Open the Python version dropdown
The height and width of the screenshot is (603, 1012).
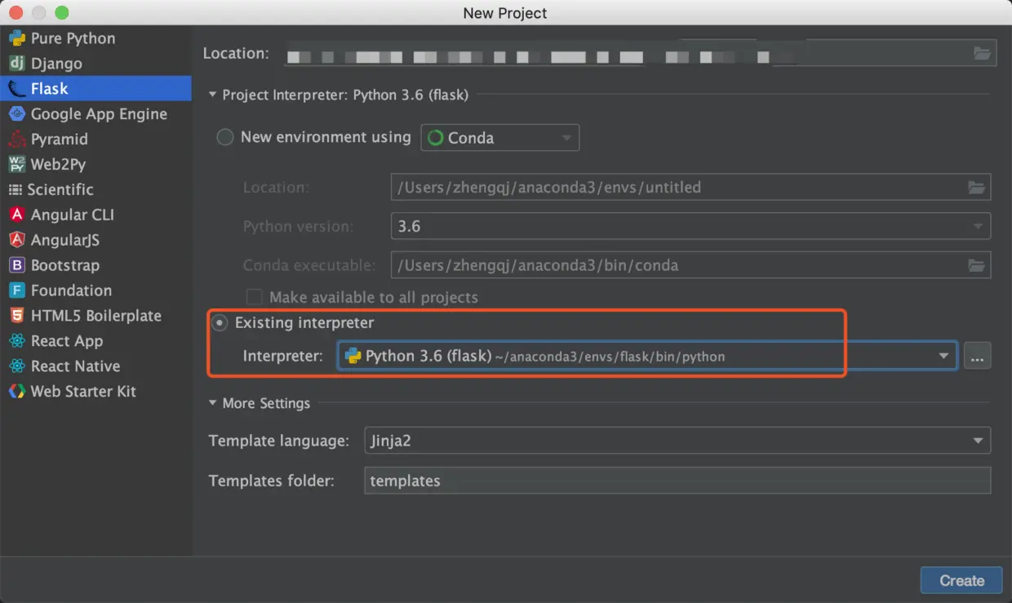coord(690,226)
